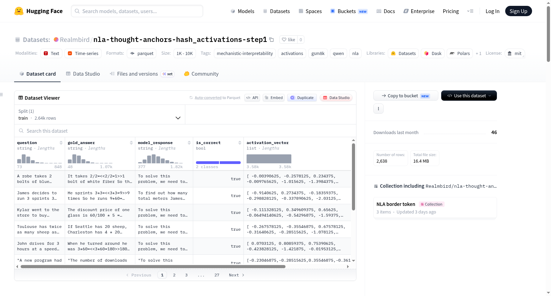Click the question length histogram
The height and width of the screenshot is (296, 551).
coord(40,158)
